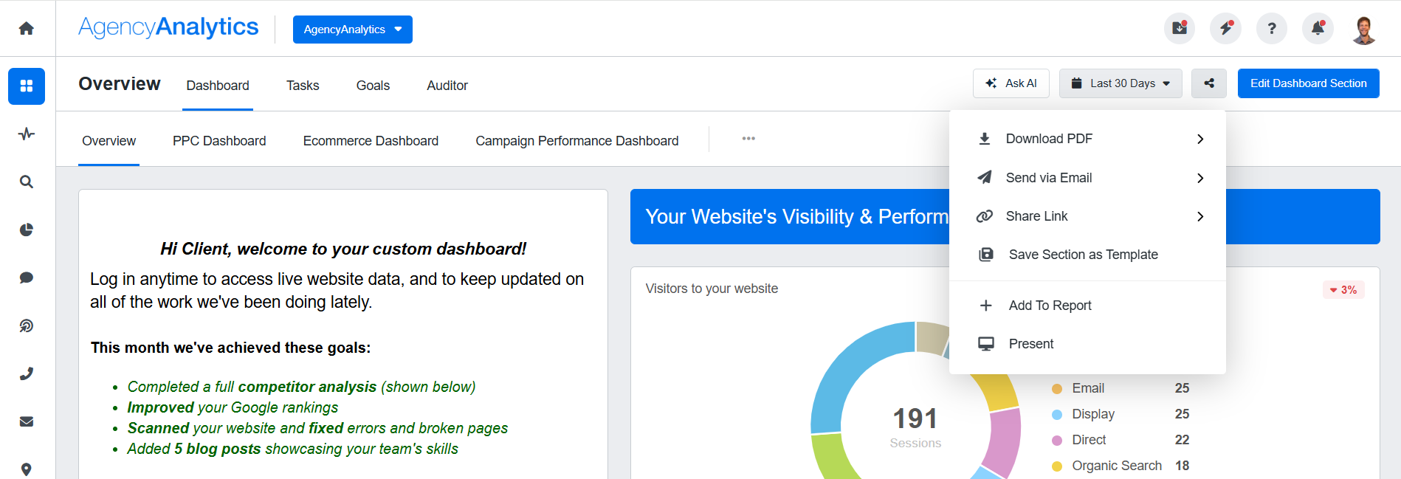The height and width of the screenshot is (479, 1401).
Task: Click the competitor analysis bullet line
Action: click(x=301, y=387)
